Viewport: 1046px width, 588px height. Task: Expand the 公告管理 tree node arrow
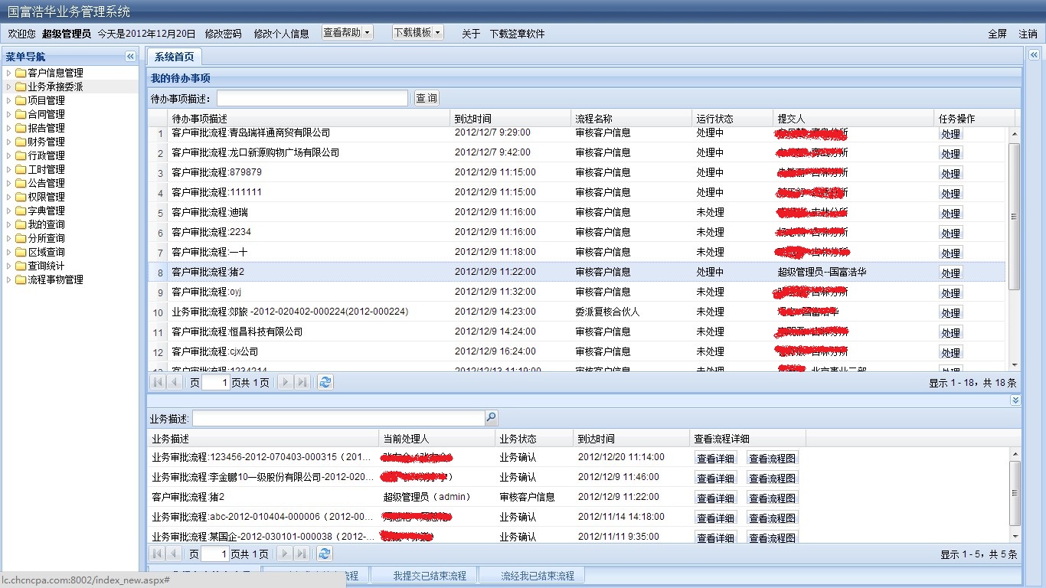pos(8,183)
